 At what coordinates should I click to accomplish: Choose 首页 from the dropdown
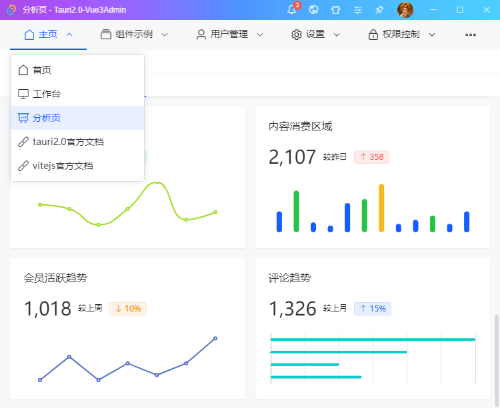click(x=77, y=70)
